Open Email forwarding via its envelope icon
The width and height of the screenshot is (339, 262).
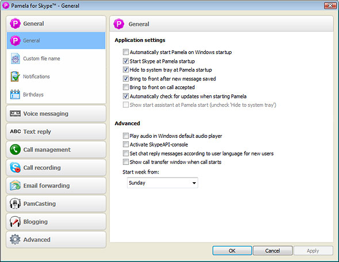coord(15,186)
